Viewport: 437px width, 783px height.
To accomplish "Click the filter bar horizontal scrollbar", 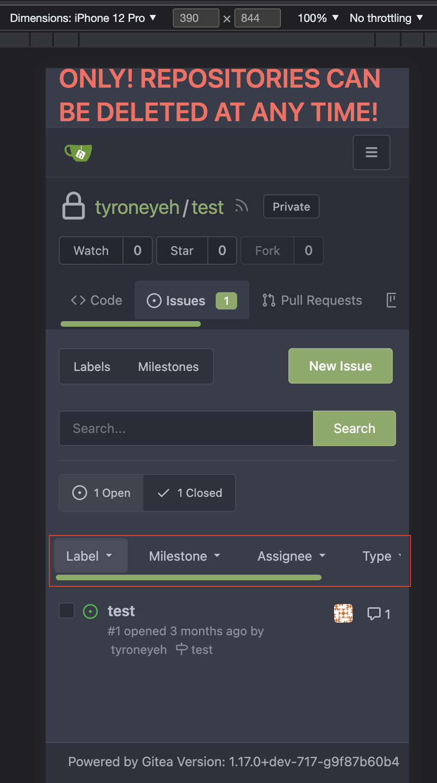I will (x=188, y=577).
